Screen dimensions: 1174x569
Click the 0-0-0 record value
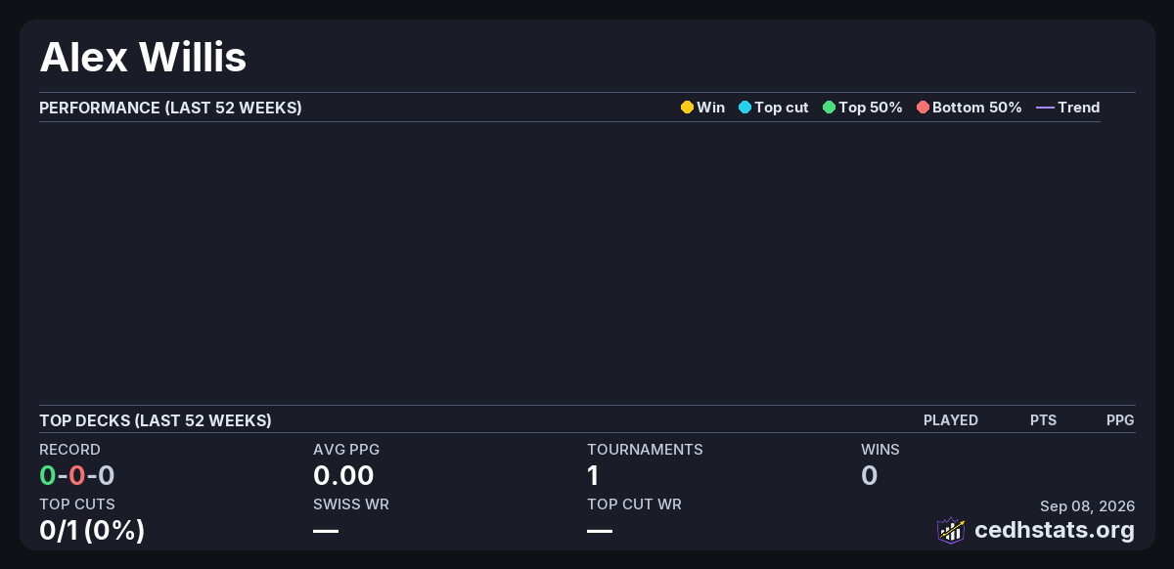click(x=77, y=476)
